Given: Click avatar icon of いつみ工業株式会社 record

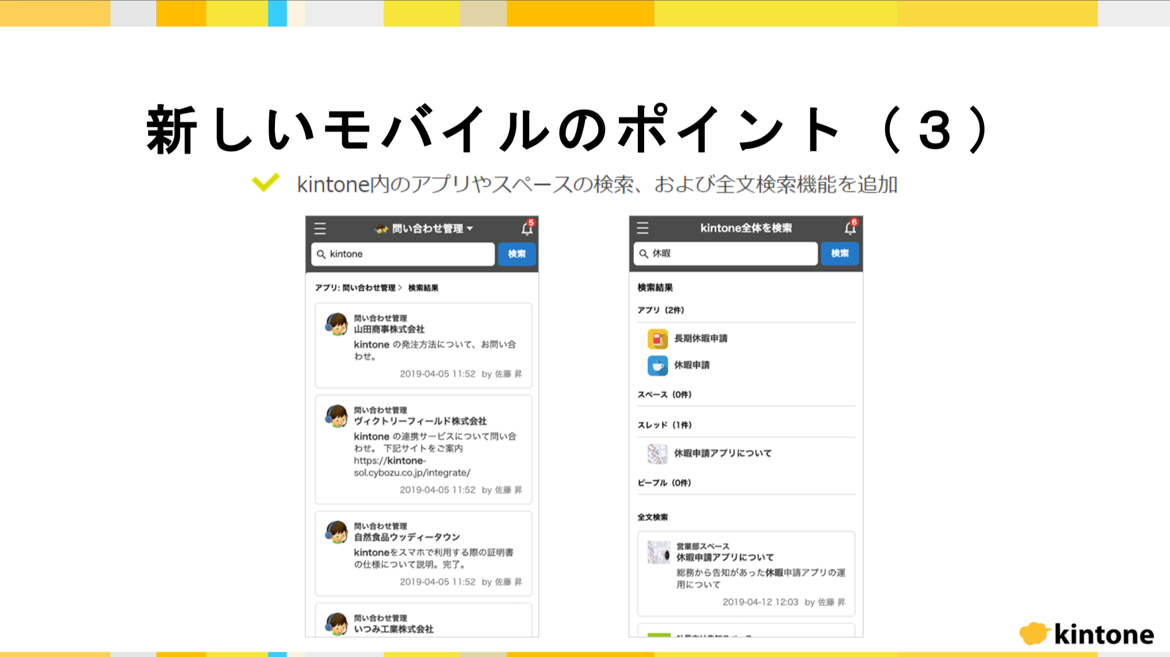Looking at the screenshot, I should click(x=336, y=624).
